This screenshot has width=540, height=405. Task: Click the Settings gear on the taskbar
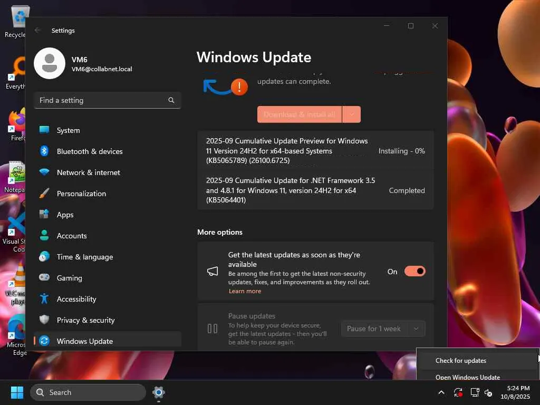[x=158, y=392]
